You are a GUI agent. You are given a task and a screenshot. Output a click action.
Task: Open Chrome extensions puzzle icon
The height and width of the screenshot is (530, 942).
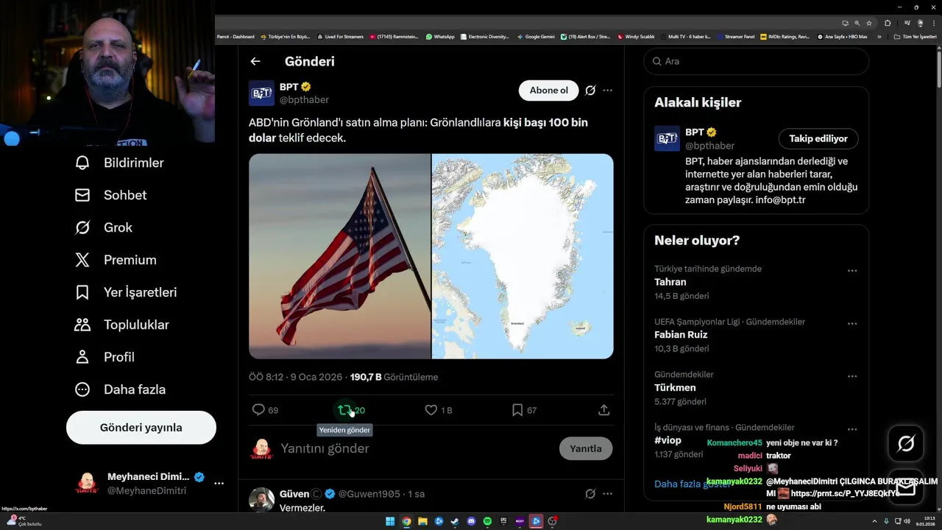pos(888,23)
